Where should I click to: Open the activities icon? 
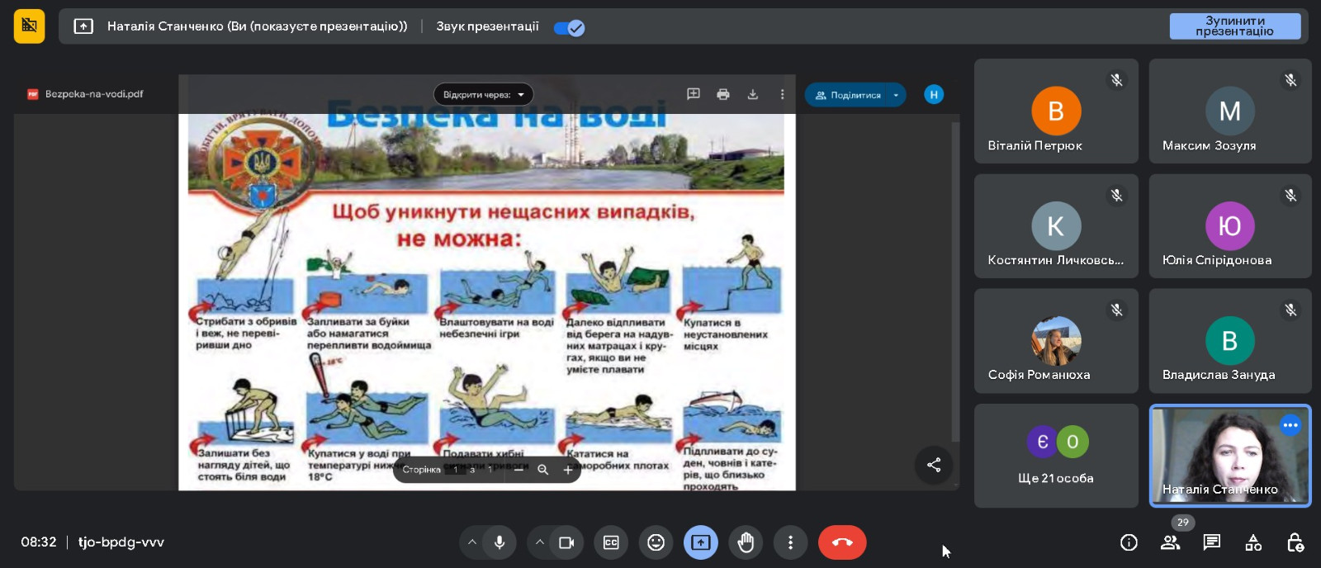1253,542
